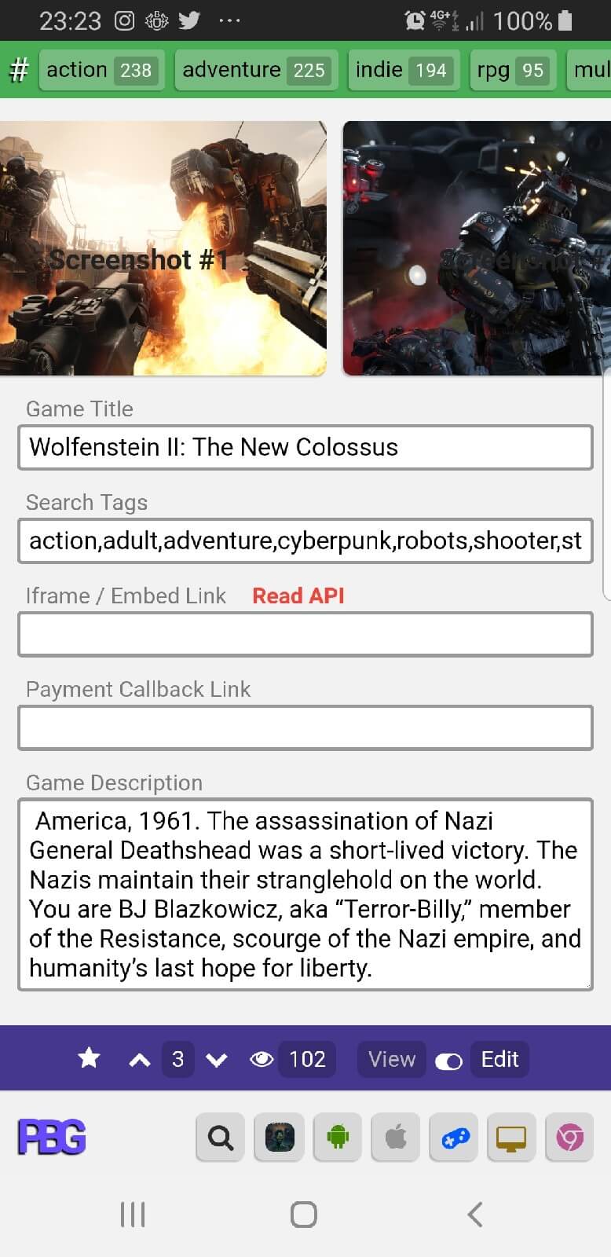Screen dimensions: 611x1257
Task: Select the action tag filter
Action: 102,70
